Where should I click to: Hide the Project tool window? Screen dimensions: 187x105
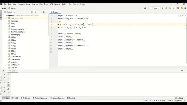(x=47, y=12)
